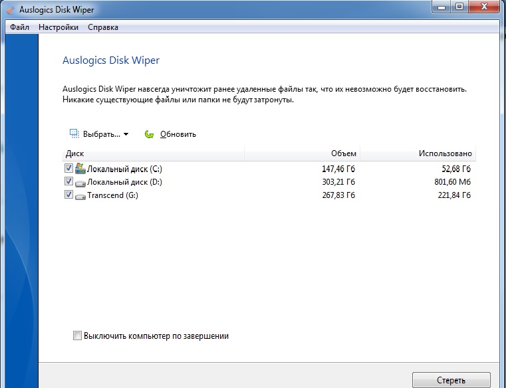Click the drive icon of Local Disk D:

(80, 182)
